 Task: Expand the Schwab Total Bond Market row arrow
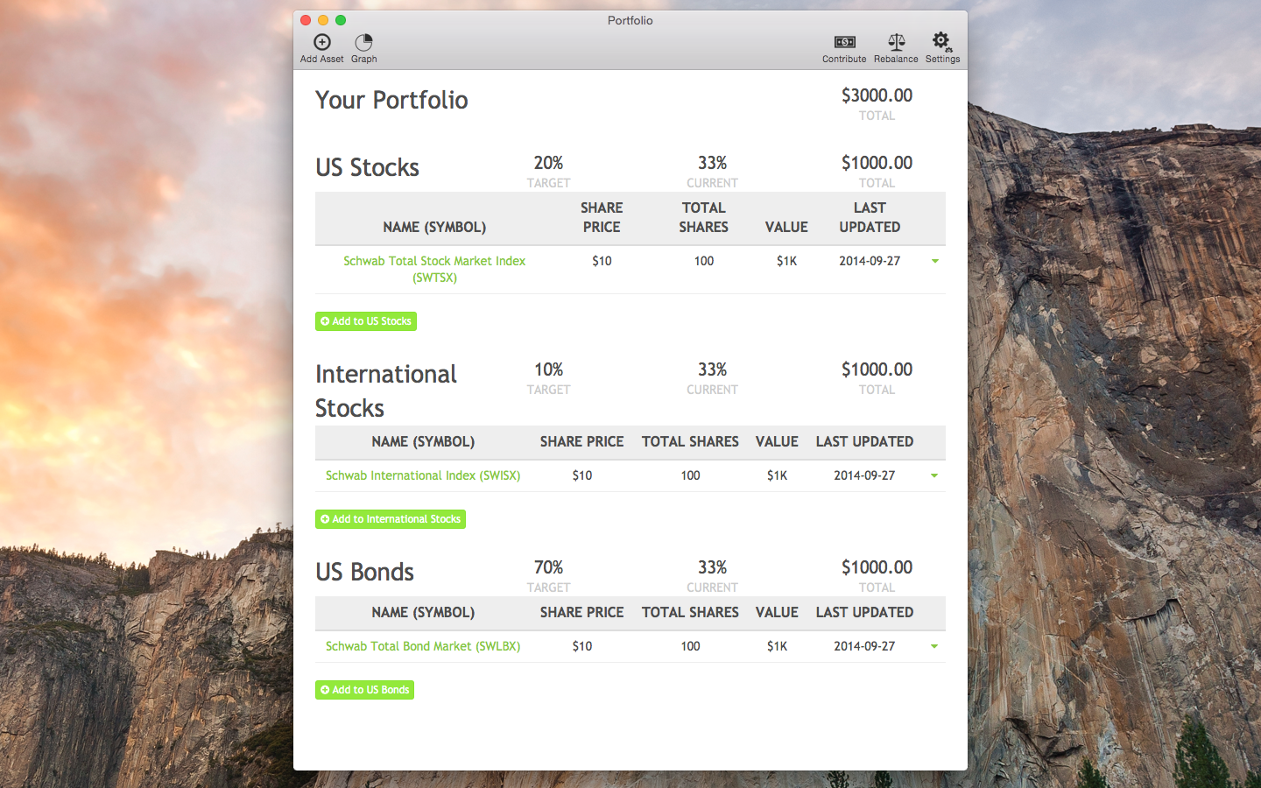pyautogui.click(x=934, y=646)
